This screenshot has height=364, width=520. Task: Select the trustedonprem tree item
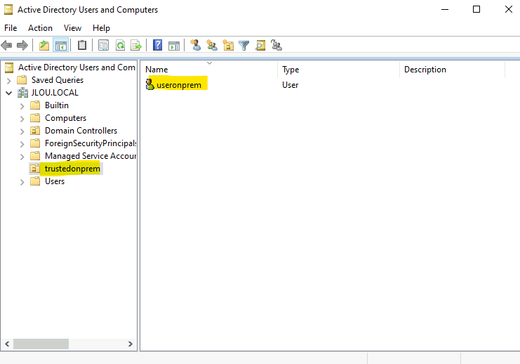pyautogui.click(x=72, y=169)
